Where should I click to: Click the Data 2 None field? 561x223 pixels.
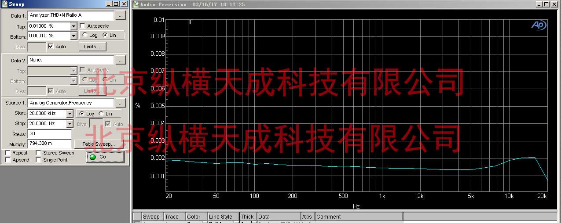[71, 60]
